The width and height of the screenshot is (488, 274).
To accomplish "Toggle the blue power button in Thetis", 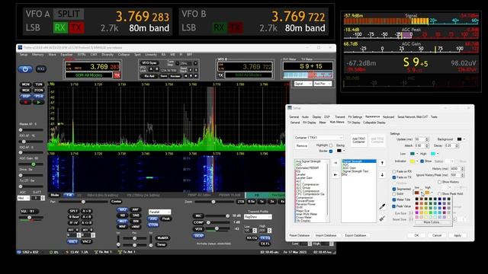I will pyautogui.click(x=25, y=69).
